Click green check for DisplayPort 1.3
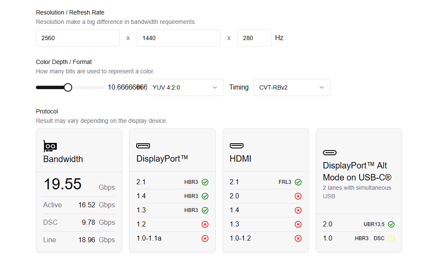 (x=205, y=210)
